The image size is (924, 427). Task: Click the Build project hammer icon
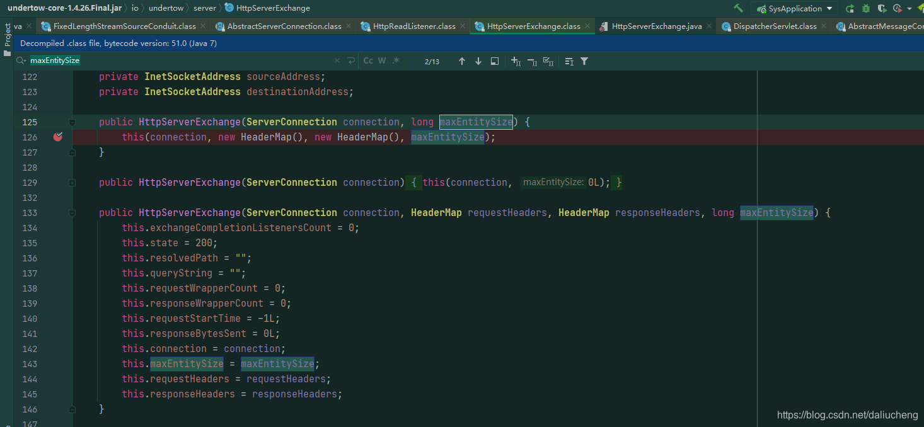pos(738,8)
